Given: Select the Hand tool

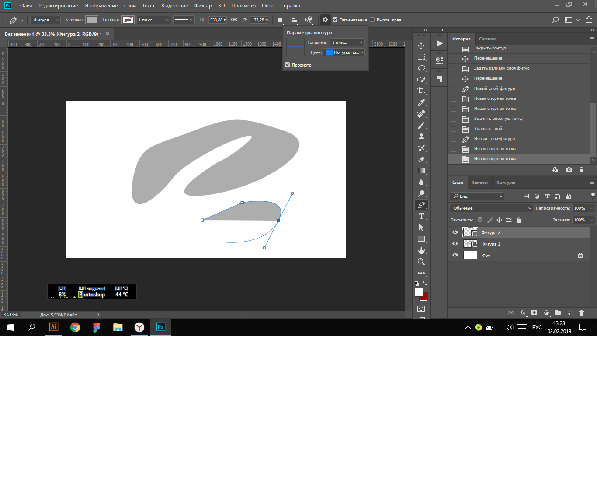Looking at the screenshot, I should coord(421,250).
